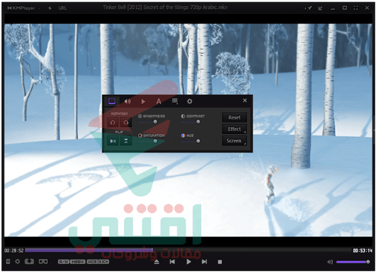Toggle fullscreen mode in title bar
377x274 pixels.
click(356, 8)
